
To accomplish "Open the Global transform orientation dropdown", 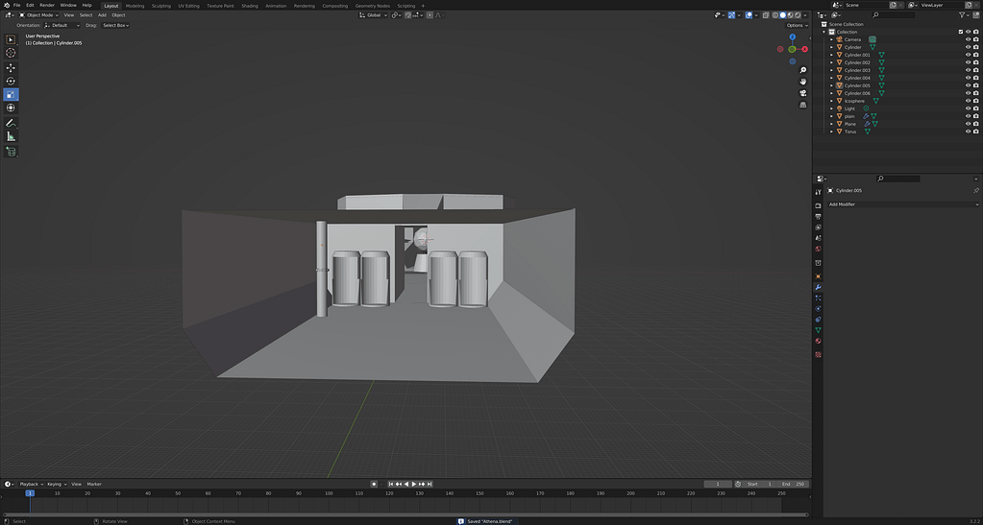I will 373,15.
